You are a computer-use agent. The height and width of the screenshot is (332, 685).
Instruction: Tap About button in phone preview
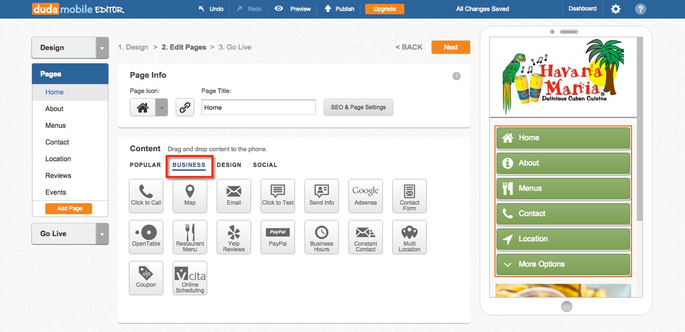tap(563, 163)
